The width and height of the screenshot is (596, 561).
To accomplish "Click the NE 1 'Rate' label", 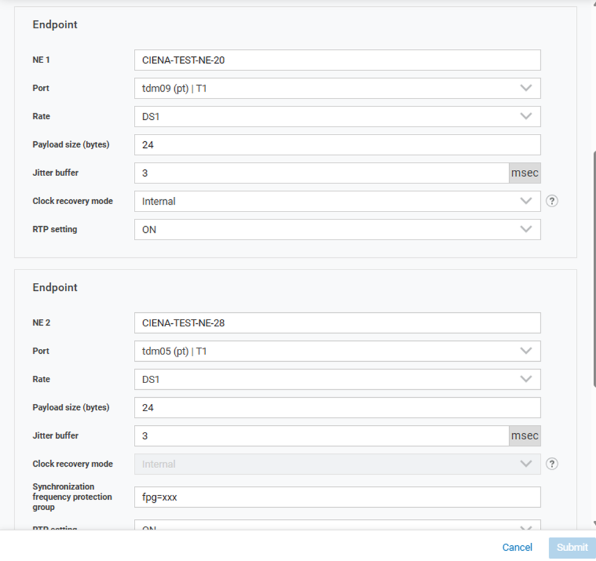I will click(x=41, y=116).
